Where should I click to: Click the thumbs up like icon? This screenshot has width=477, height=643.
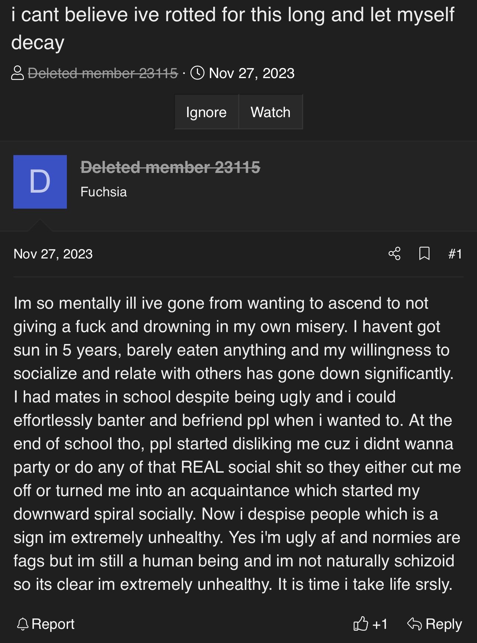360,624
